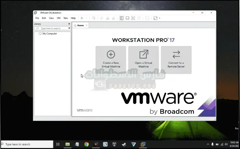Screen dimensions: 240x149
Task: Click the library search field
Action: tap(50, 28)
